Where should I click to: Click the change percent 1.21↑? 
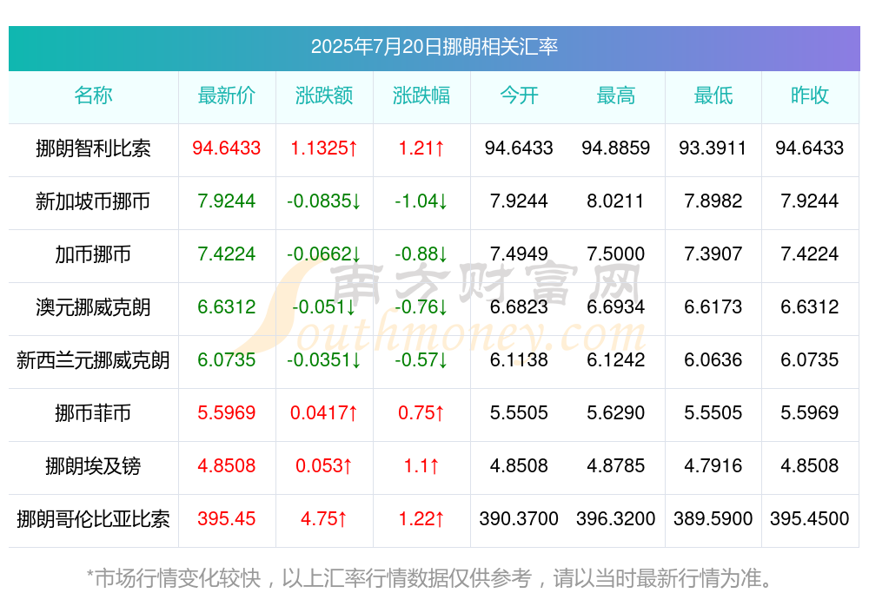(421, 148)
